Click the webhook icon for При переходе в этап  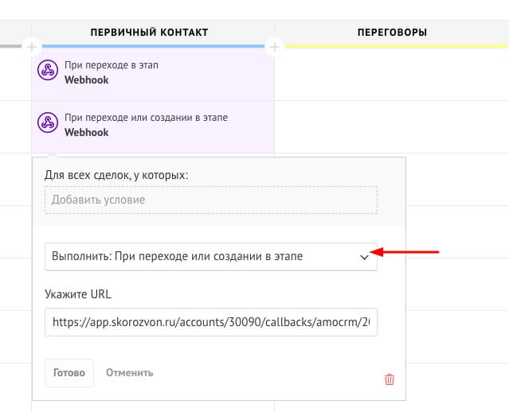[x=48, y=71]
